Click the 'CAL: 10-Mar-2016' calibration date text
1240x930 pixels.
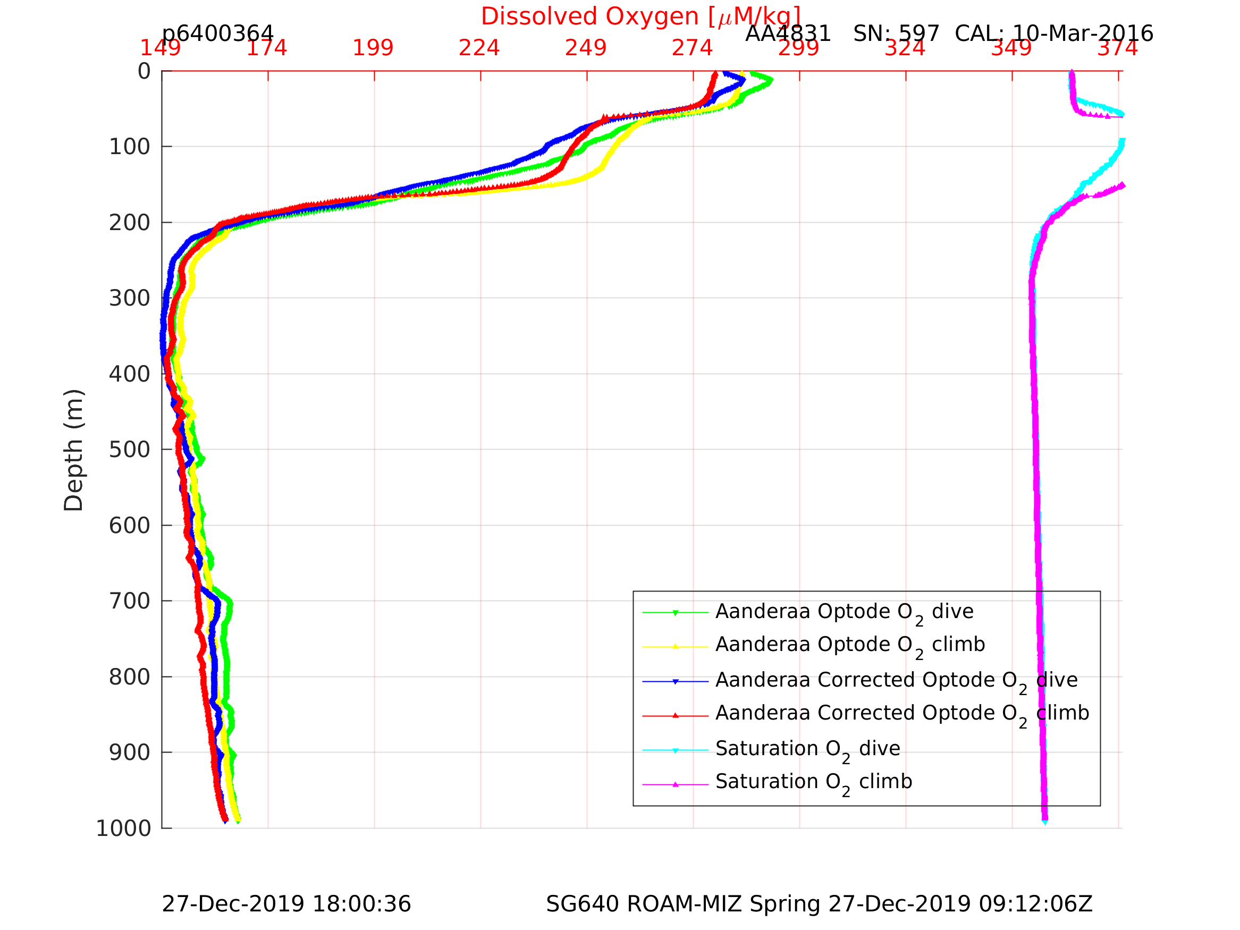click(1054, 33)
